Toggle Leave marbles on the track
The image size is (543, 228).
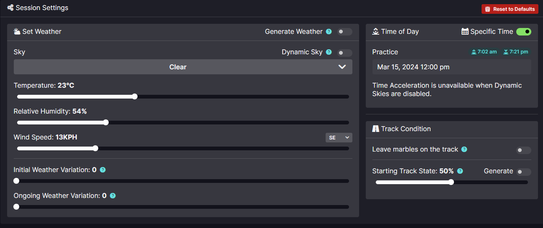524,150
